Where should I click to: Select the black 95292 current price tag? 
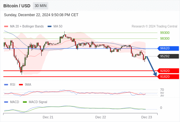[168, 56]
